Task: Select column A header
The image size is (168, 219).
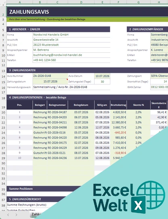Action: (x=19, y=2)
